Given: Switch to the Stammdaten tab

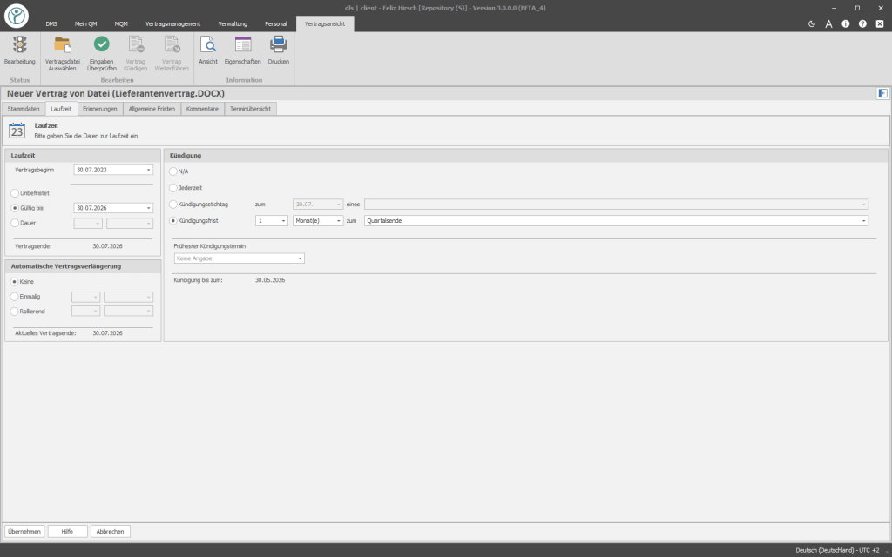Looking at the screenshot, I should (24, 109).
